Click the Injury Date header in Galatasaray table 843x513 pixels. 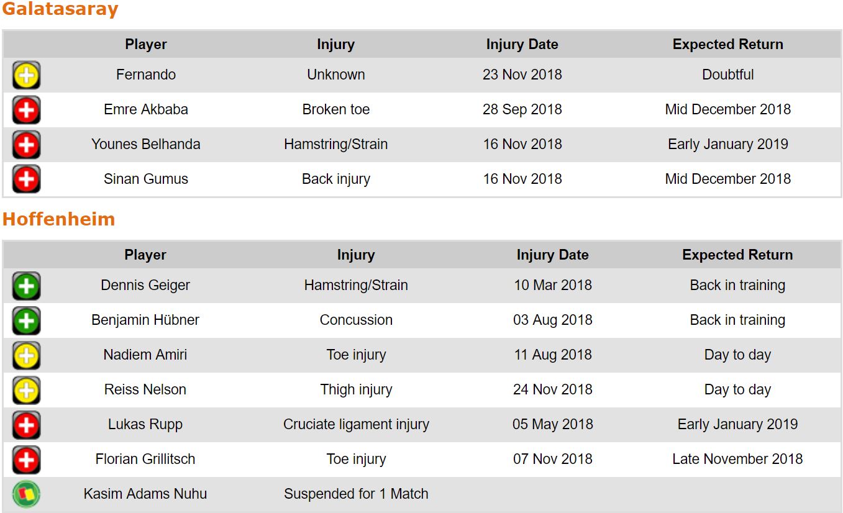point(522,44)
